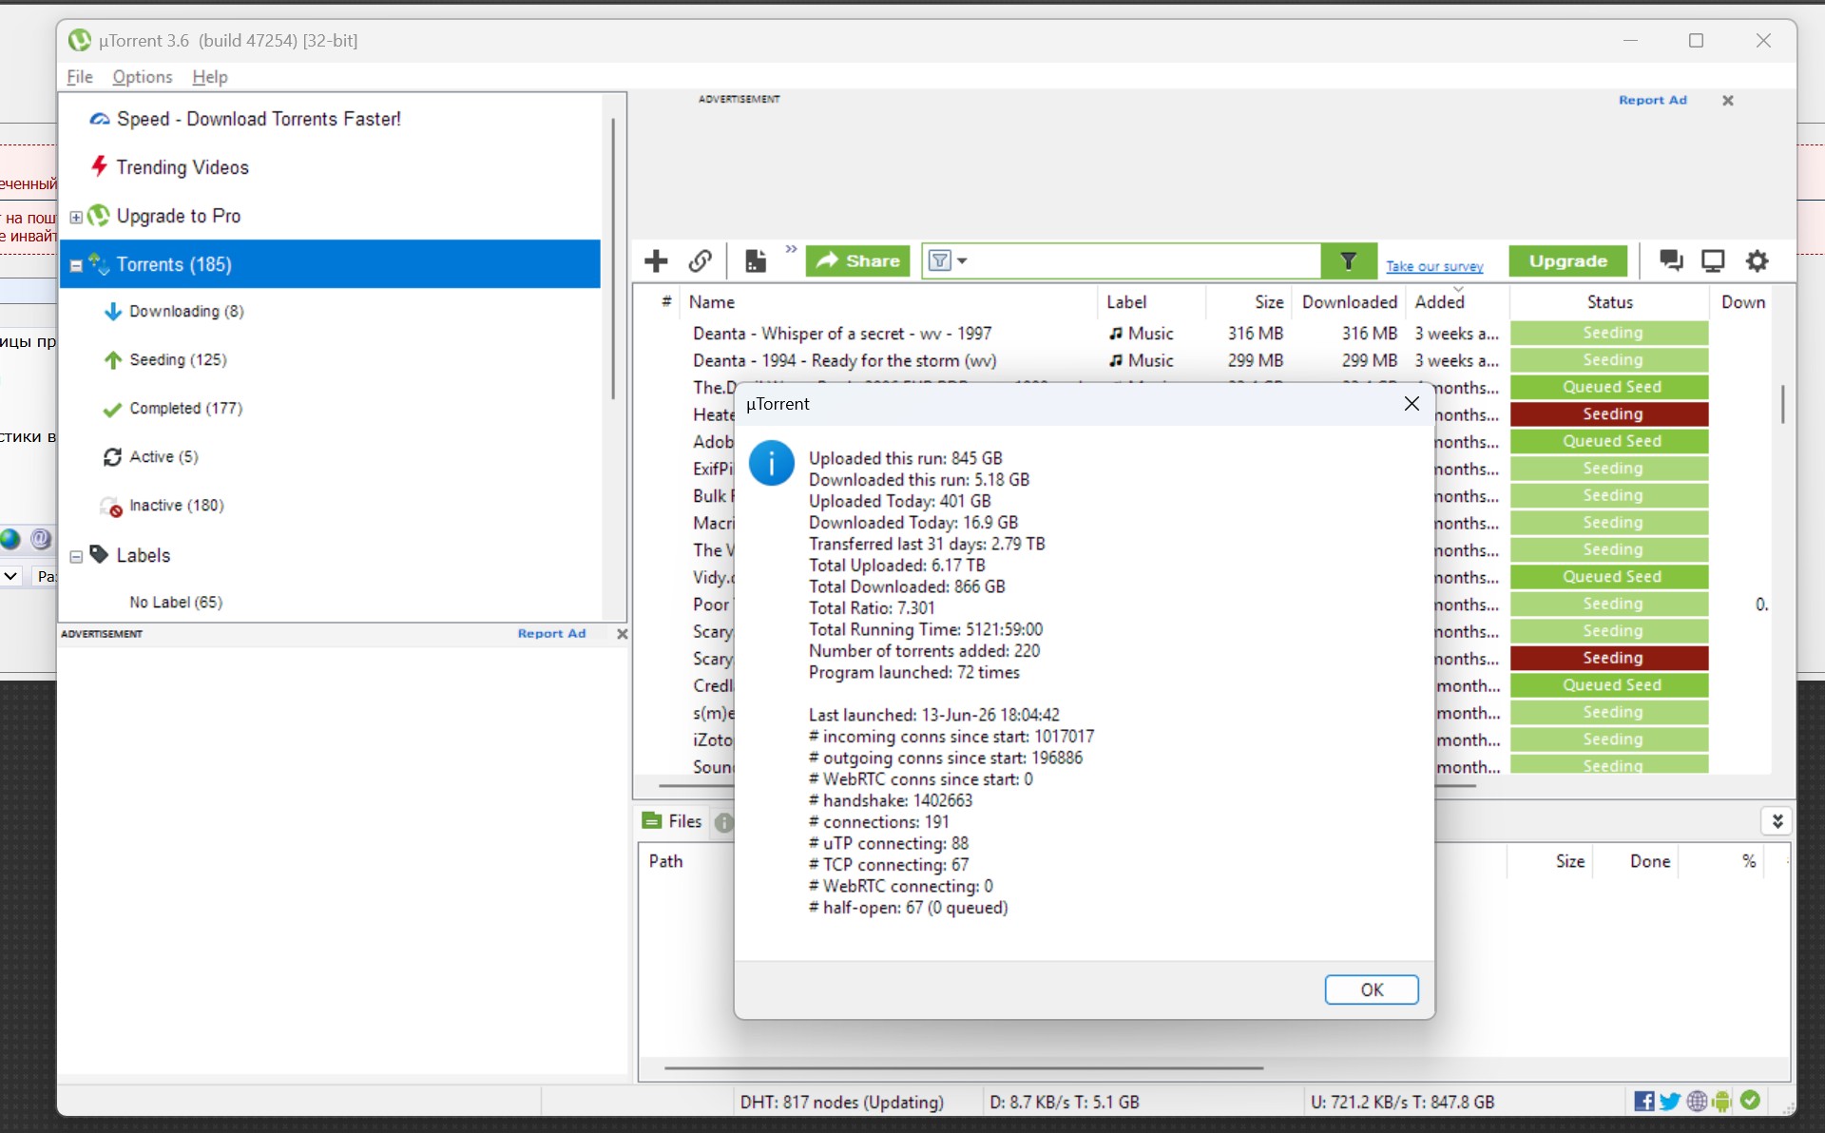Viewport: 1825px width, 1133px height.
Task: Expand the Upgrade to Pro node
Action: point(76,217)
